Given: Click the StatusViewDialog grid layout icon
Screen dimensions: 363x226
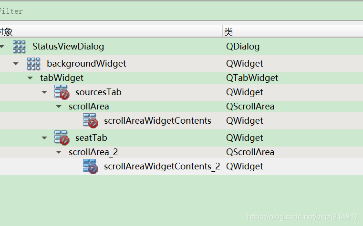Looking at the screenshot, I should click(19, 47).
